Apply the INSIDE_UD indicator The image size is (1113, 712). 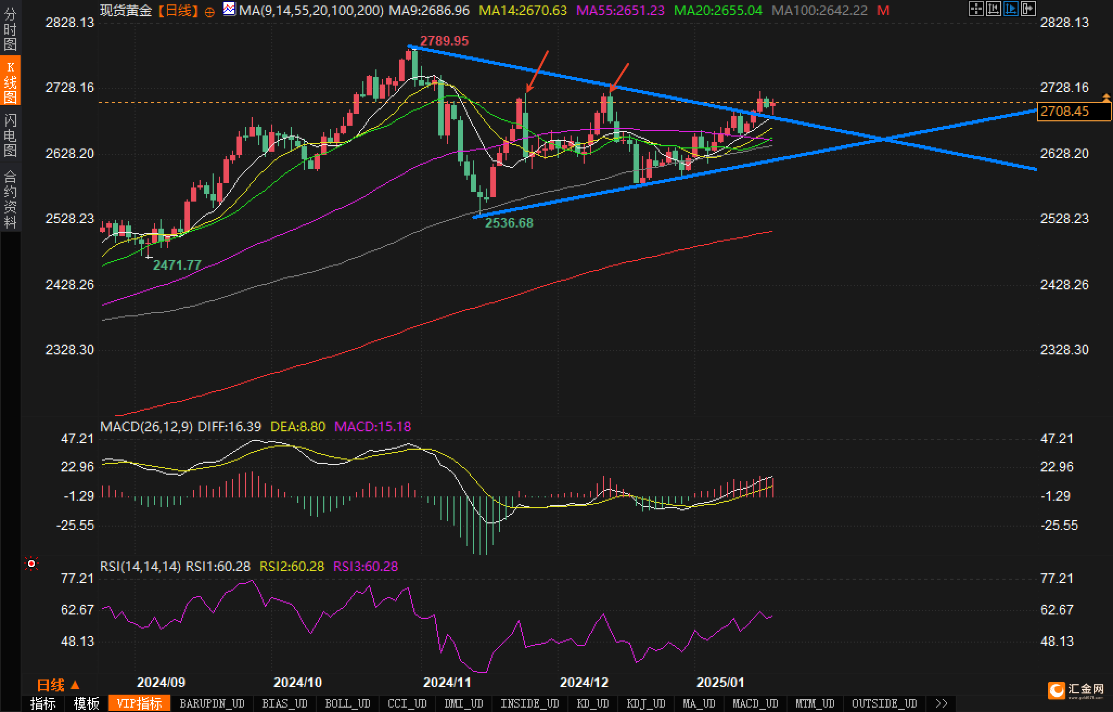tap(529, 703)
